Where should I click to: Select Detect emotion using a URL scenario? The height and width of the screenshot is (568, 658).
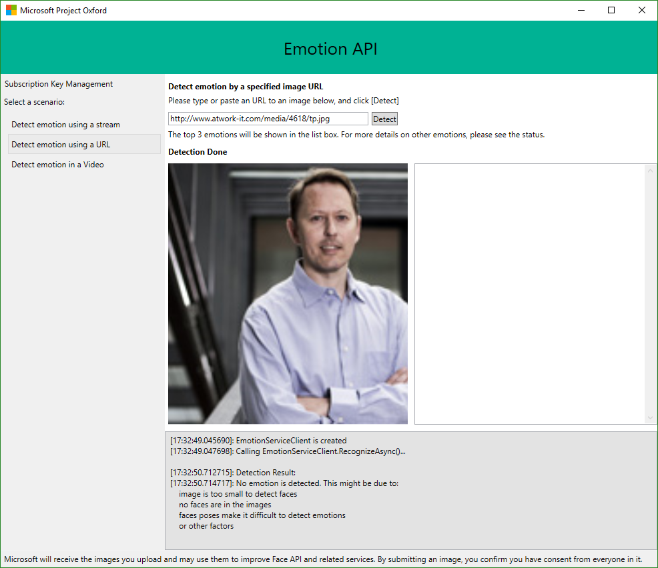tap(84, 144)
